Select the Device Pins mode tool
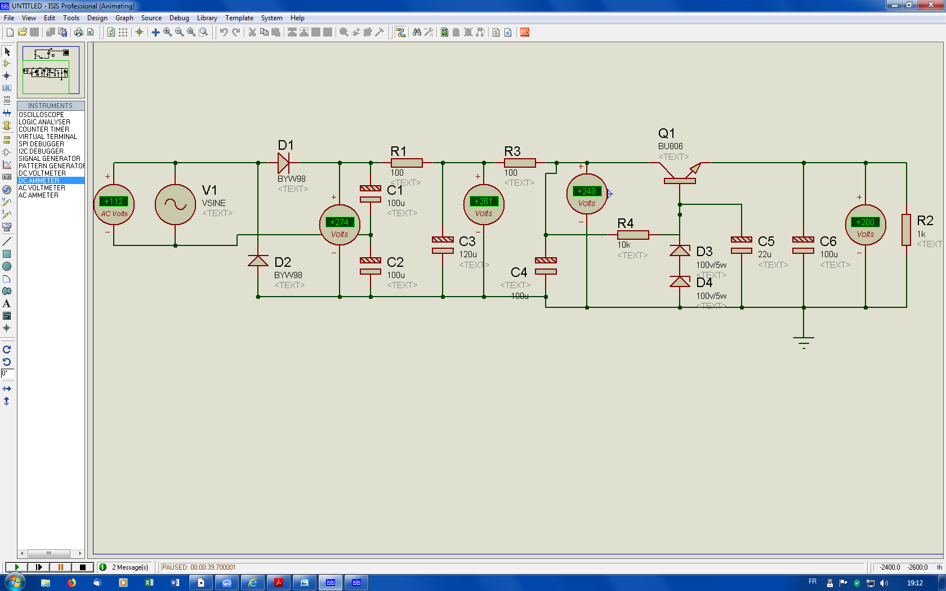This screenshot has height=591, width=946. (7, 152)
